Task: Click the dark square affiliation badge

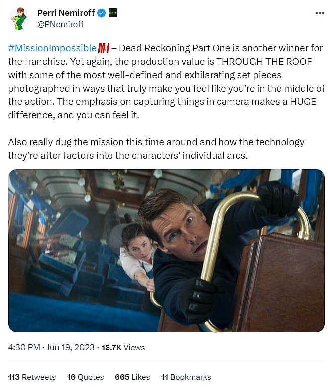Action: [x=113, y=13]
